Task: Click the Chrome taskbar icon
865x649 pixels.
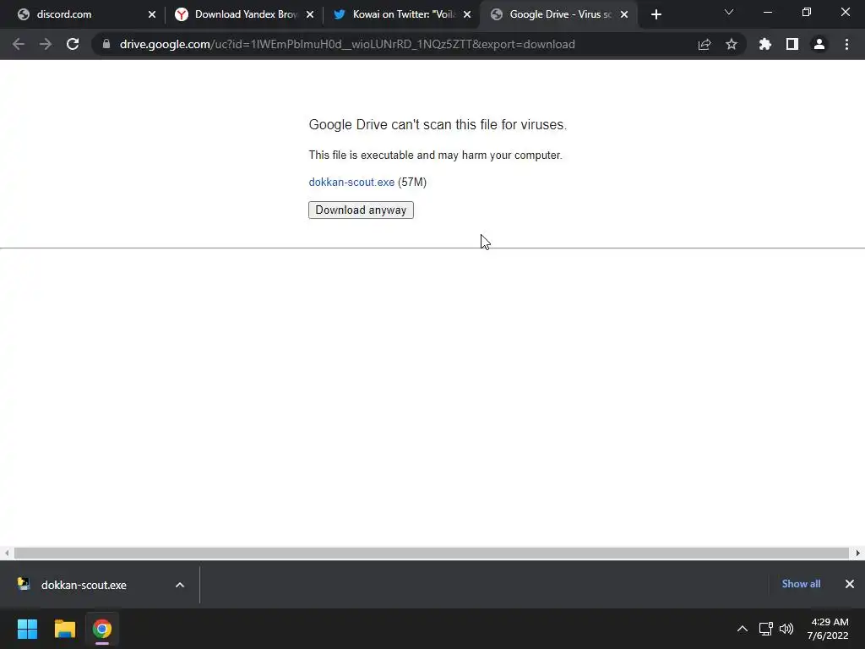Action: click(x=102, y=629)
